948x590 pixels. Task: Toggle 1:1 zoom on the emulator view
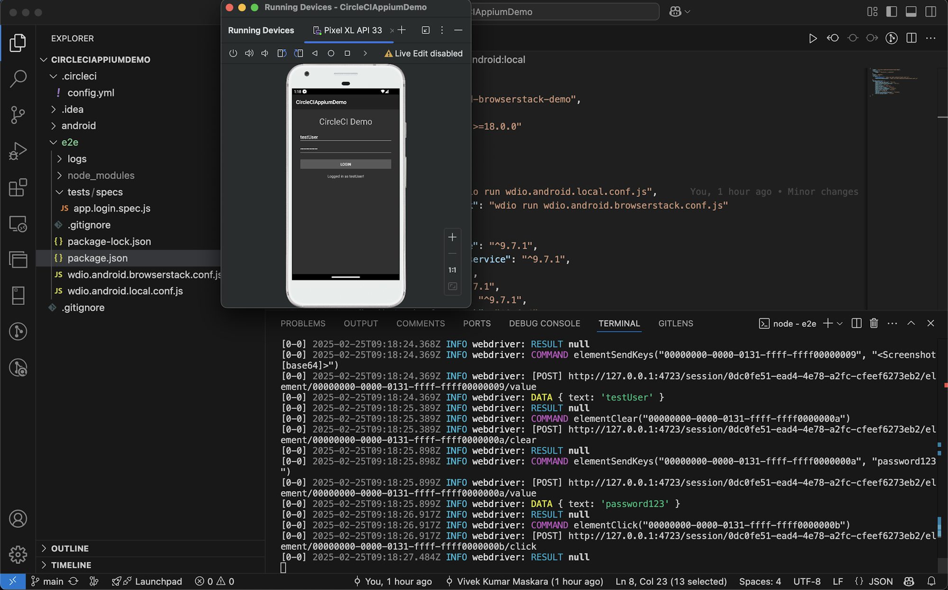[x=452, y=269]
